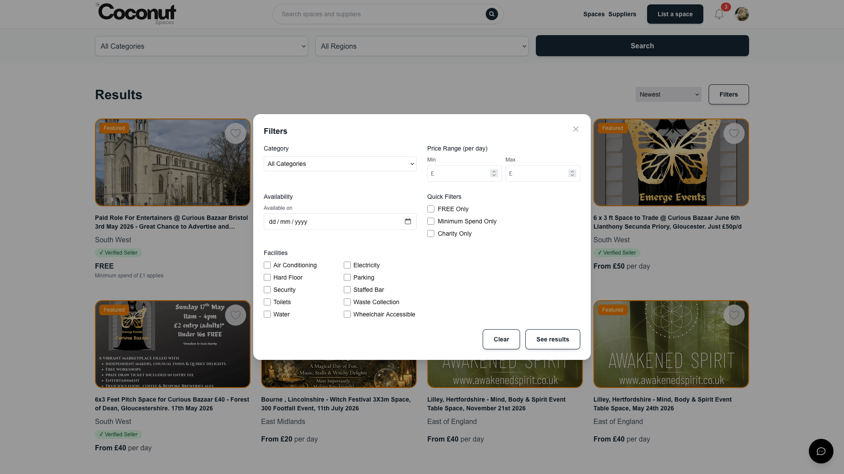The image size is (844, 474).
Task: Tick the Water facility checkbox
Action: (x=267, y=314)
